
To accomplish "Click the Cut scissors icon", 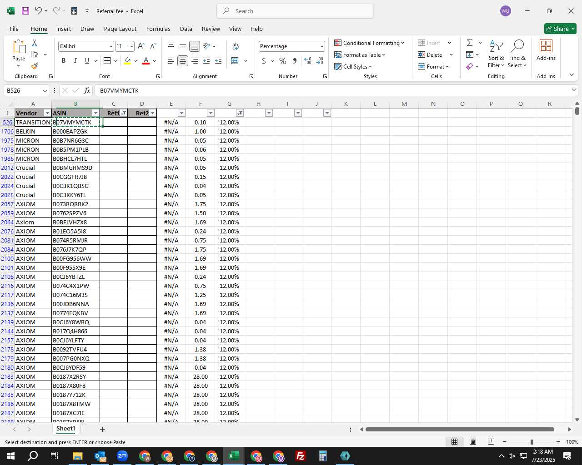I will (35, 43).
